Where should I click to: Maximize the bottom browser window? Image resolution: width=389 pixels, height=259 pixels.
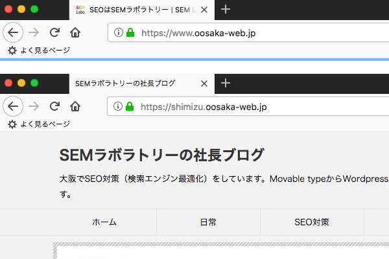pos(34,83)
